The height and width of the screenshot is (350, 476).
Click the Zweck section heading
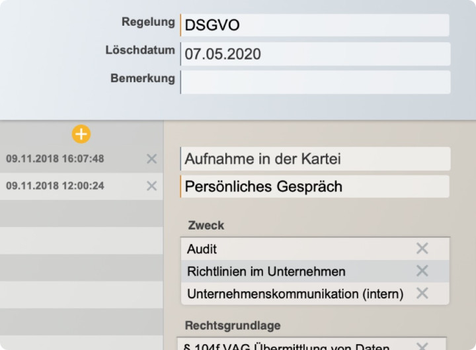coord(206,226)
